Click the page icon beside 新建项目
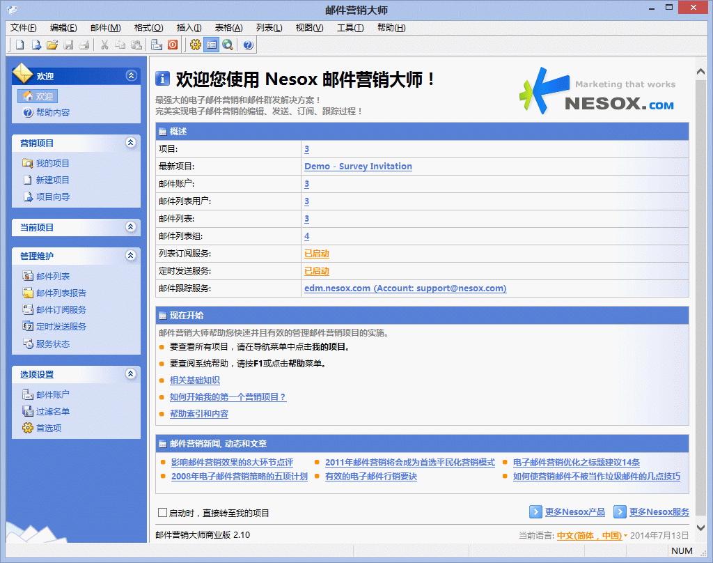The image size is (713, 563). pyautogui.click(x=28, y=180)
